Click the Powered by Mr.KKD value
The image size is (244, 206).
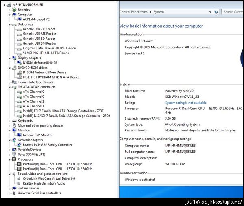click(x=179, y=91)
